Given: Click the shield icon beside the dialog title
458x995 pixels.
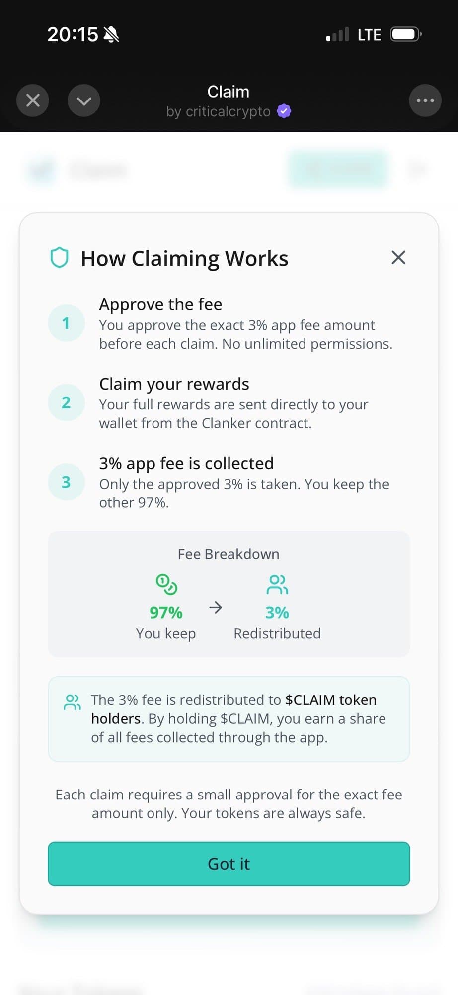Looking at the screenshot, I should coord(60,258).
